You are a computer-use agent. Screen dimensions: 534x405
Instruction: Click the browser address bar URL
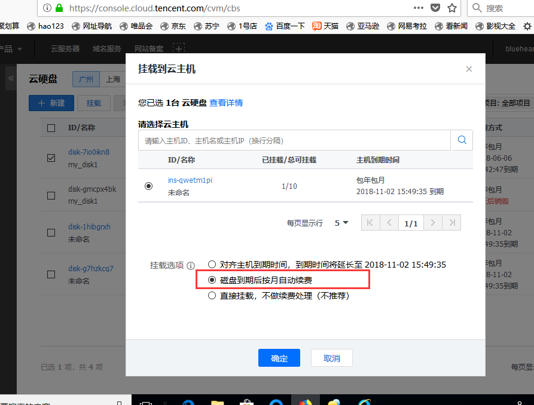pyautogui.click(x=155, y=8)
